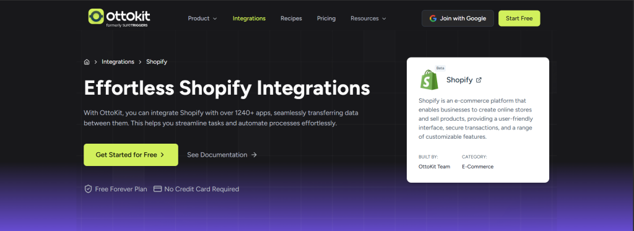Open the Product dropdown menu
The width and height of the screenshot is (634, 231).
click(202, 18)
